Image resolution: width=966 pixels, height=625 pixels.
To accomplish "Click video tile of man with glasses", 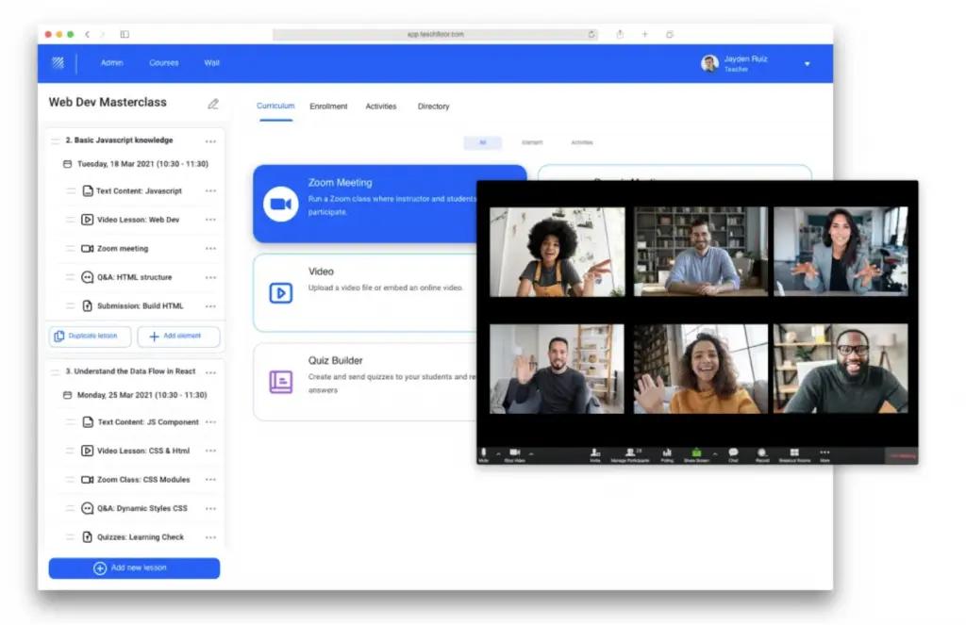I will (841, 369).
